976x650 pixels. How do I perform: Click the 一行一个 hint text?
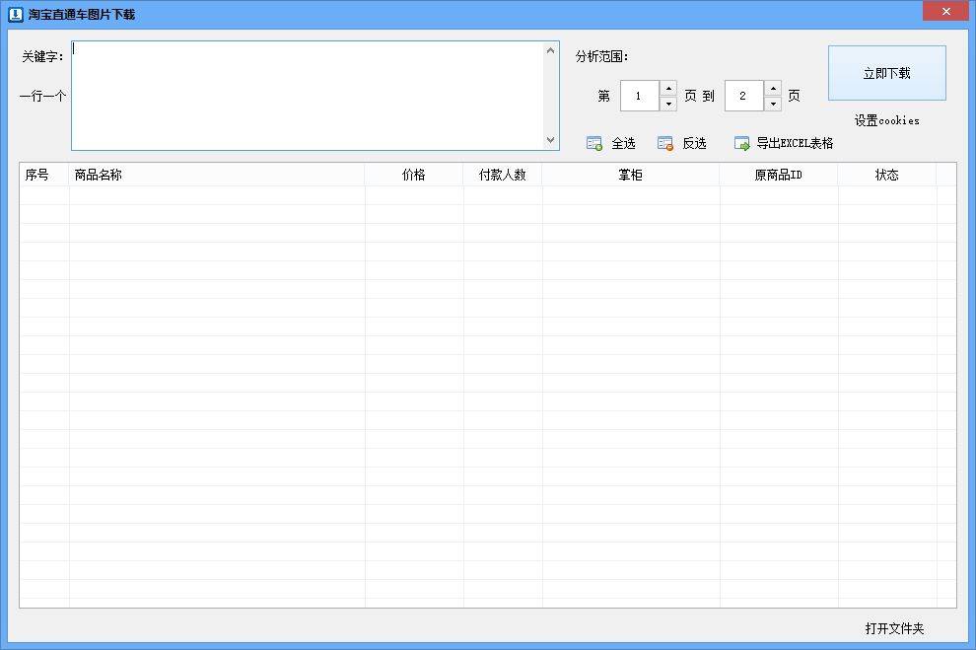(42, 96)
